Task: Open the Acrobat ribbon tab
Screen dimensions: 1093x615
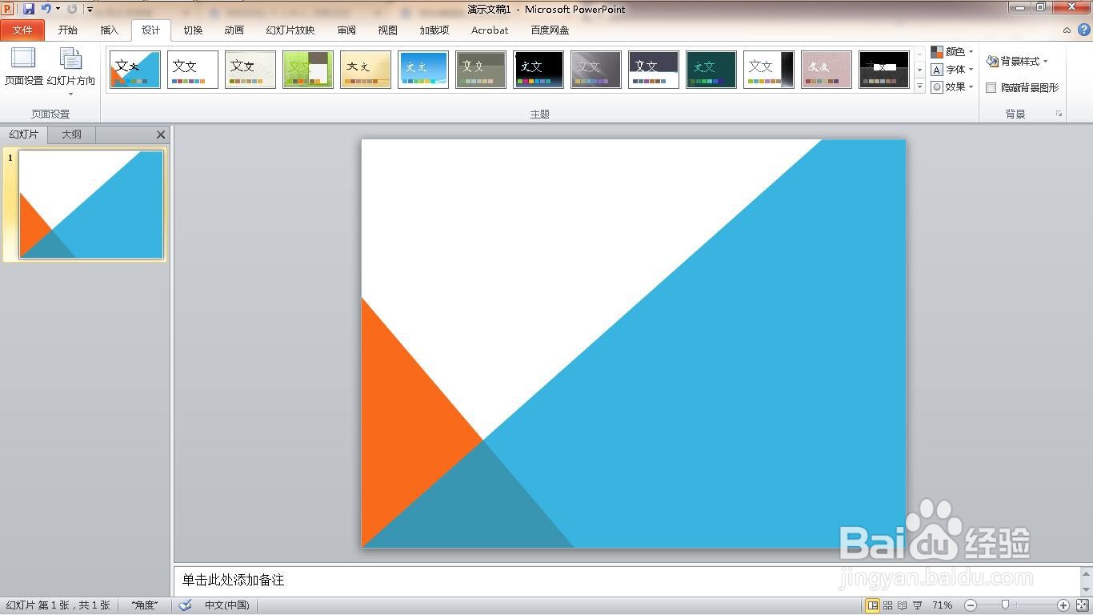Action: coord(490,30)
